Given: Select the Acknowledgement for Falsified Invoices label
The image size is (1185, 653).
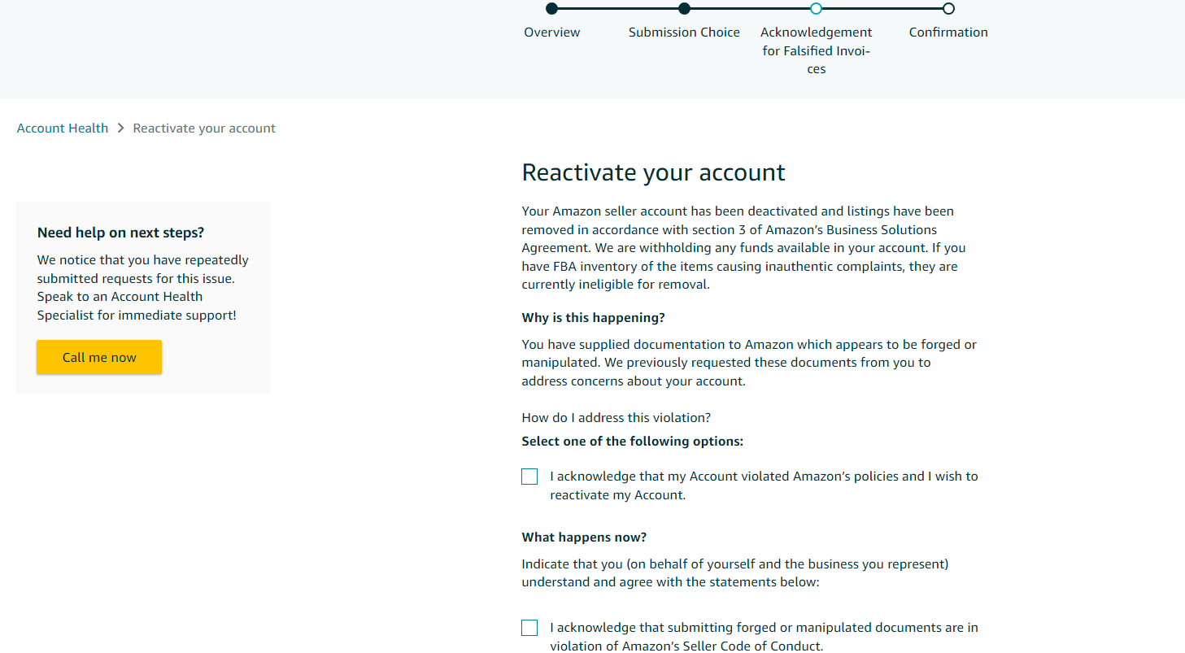Looking at the screenshot, I should coord(817,50).
